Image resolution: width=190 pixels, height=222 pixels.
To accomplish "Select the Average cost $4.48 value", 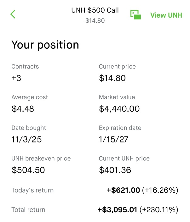I will (23, 109).
